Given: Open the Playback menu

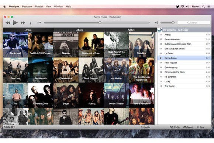Looking at the screenshot, I should [27, 7].
